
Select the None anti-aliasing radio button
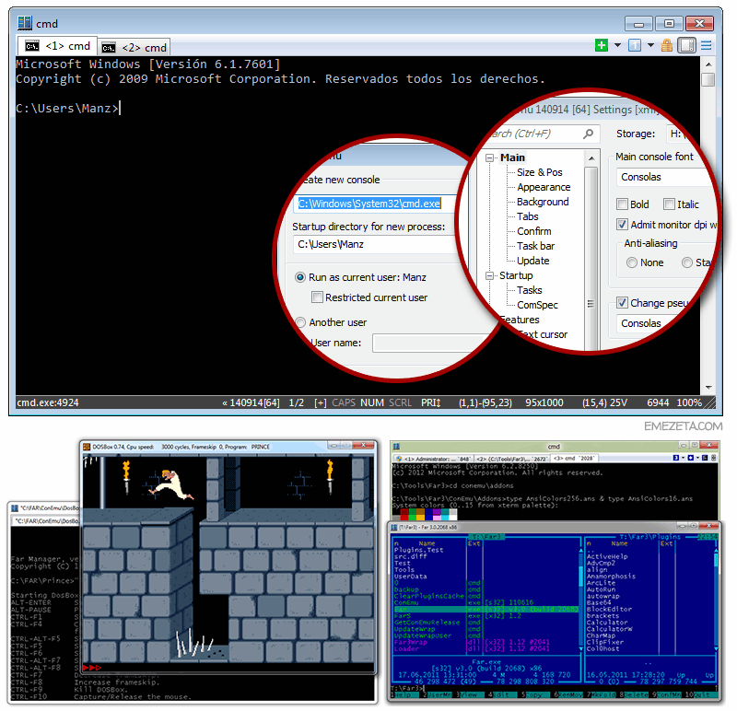[x=632, y=262]
